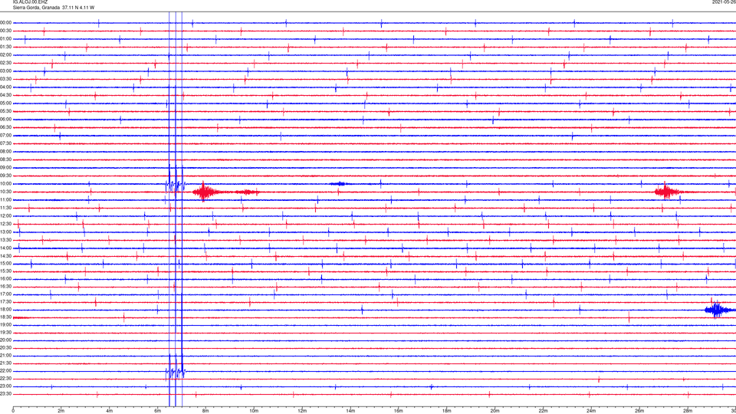This screenshot has height=414, width=736.
Task: Select the 10:00 trace time label
Action: tap(6, 183)
